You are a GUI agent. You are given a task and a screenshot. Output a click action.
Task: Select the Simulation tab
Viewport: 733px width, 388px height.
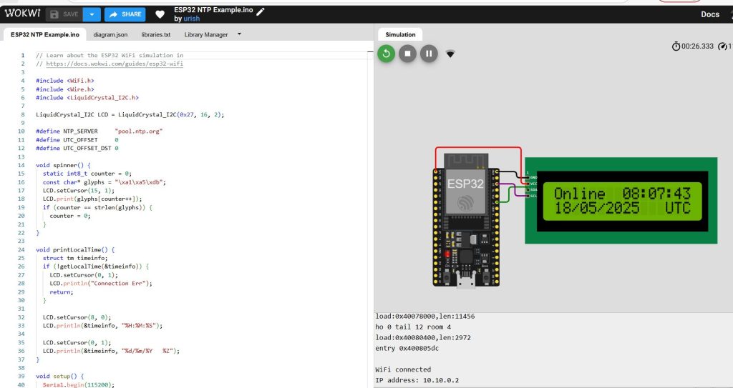coord(400,34)
